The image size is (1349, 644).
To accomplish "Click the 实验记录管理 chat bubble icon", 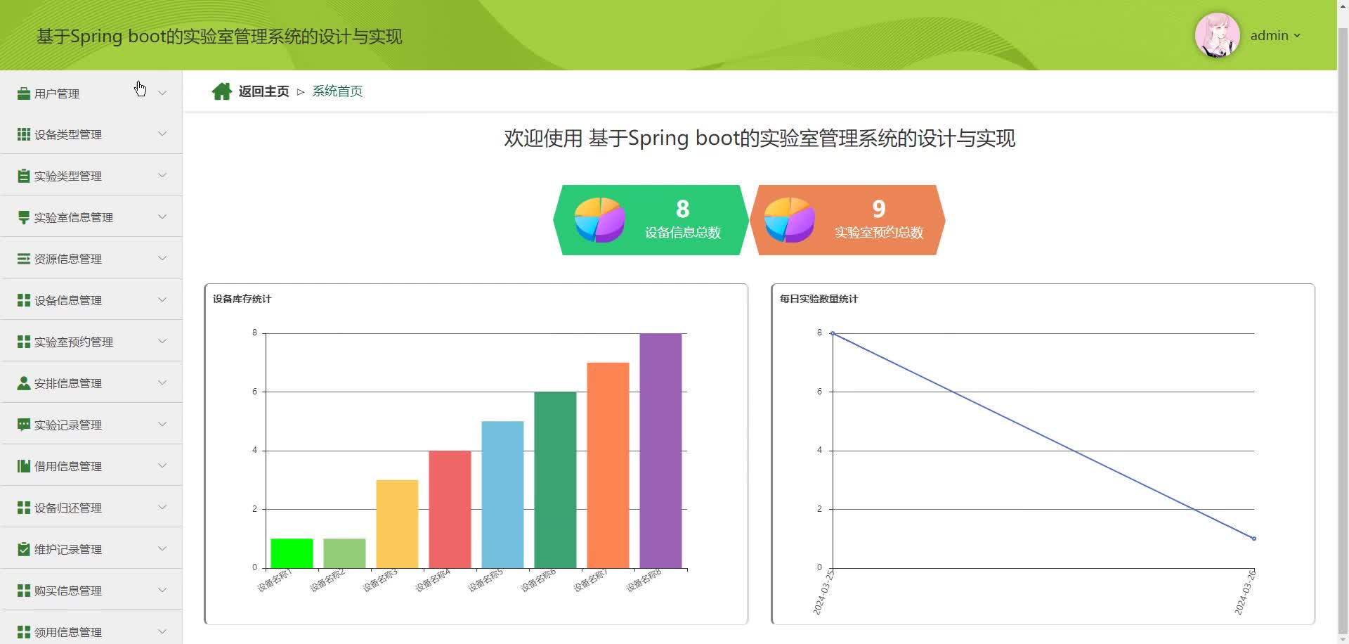I will tap(24, 425).
